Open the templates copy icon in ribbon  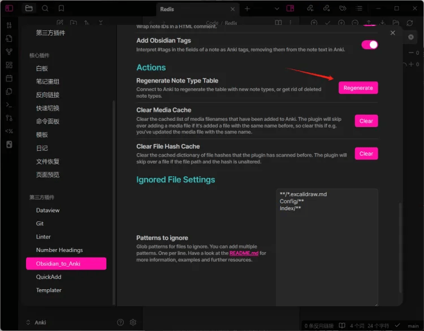pyautogui.click(x=9, y=92)
